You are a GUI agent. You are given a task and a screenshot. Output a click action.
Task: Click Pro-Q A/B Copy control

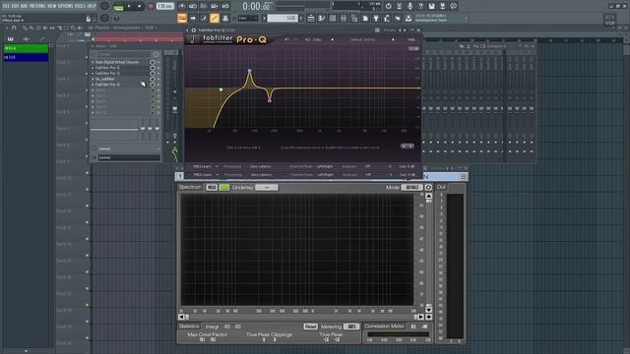point(313,39)
